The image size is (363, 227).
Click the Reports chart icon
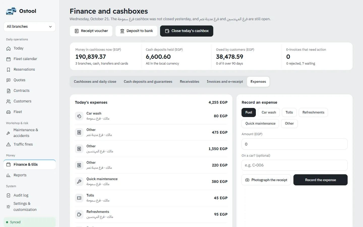[9, 175]
